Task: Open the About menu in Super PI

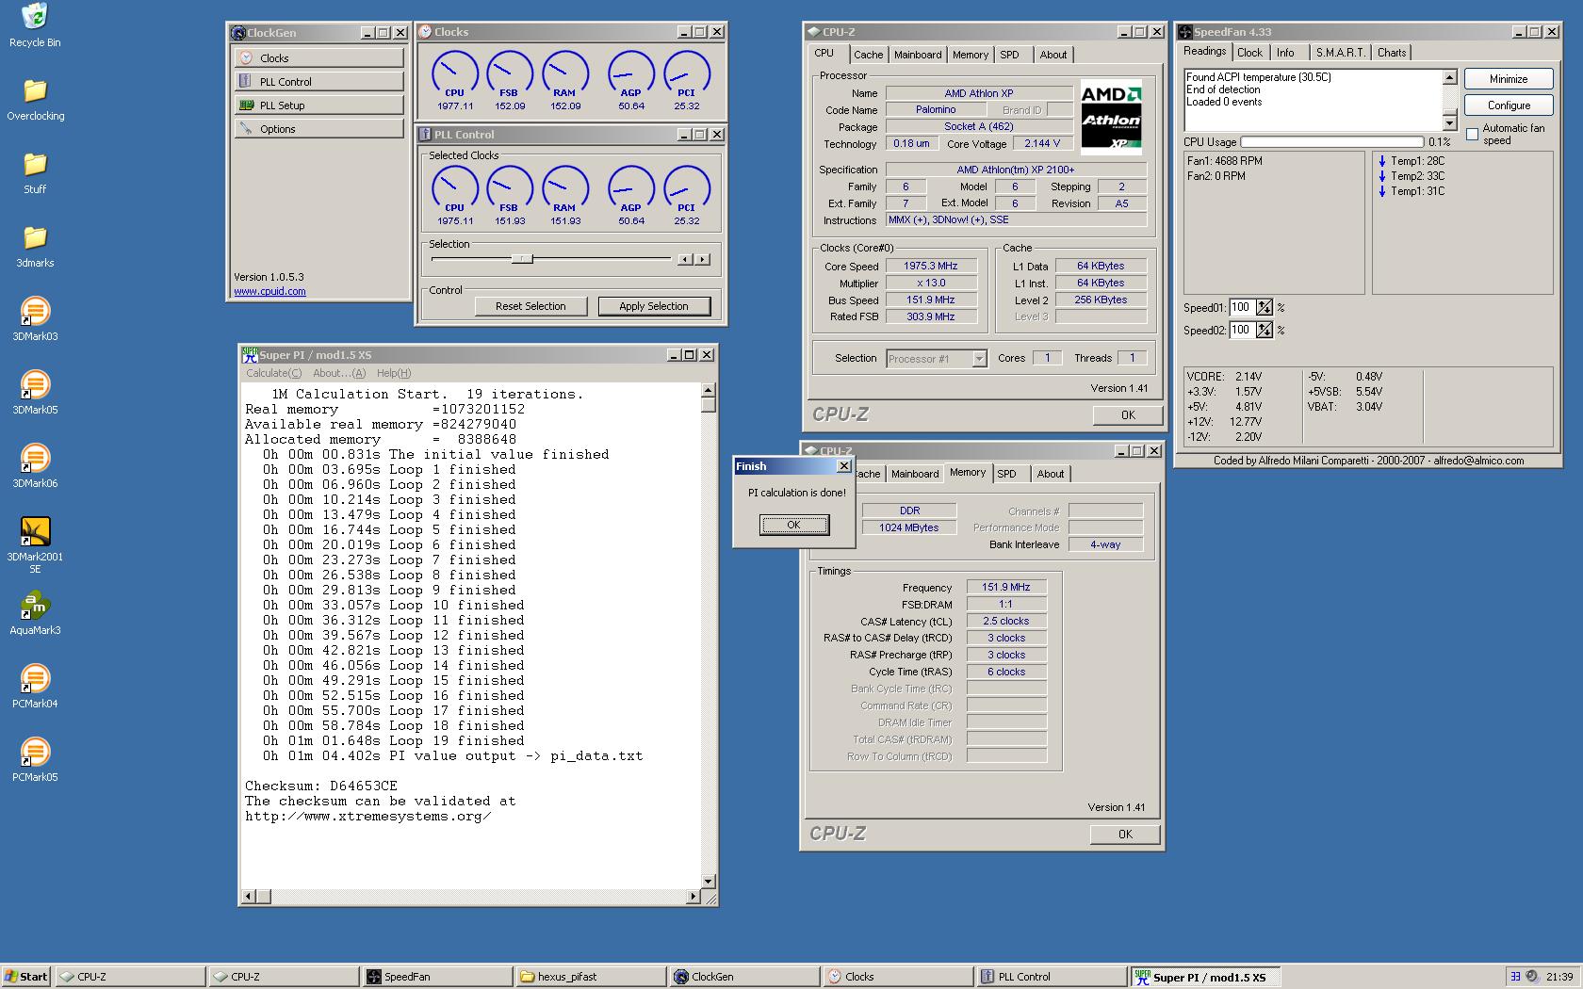Action: click(x=338, y=373)
